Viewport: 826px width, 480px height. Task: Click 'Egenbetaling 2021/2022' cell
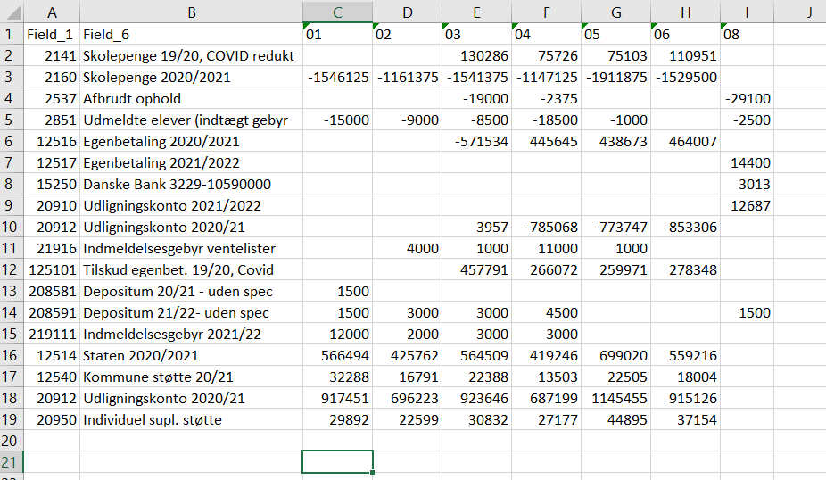[x=191, y=162]
